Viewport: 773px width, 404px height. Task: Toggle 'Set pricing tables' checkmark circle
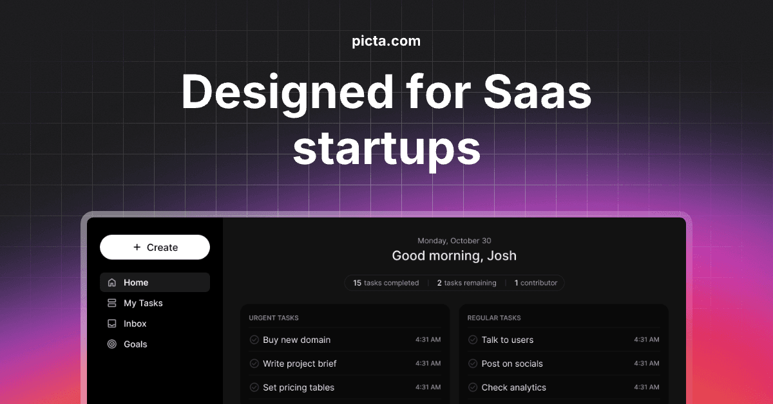(254, 387)
